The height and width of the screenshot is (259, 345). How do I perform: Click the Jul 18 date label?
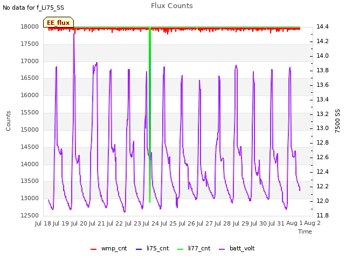coord(43,223)
